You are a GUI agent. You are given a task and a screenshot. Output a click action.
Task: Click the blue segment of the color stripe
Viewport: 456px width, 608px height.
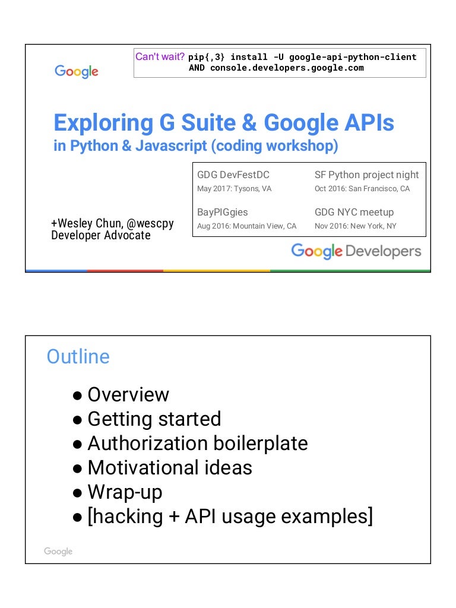[x=56, y=271]
